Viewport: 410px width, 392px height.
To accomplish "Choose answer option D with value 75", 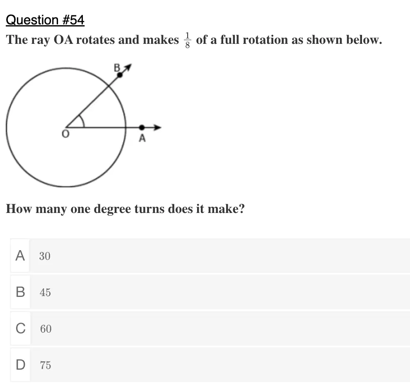I will coord(210,365).
